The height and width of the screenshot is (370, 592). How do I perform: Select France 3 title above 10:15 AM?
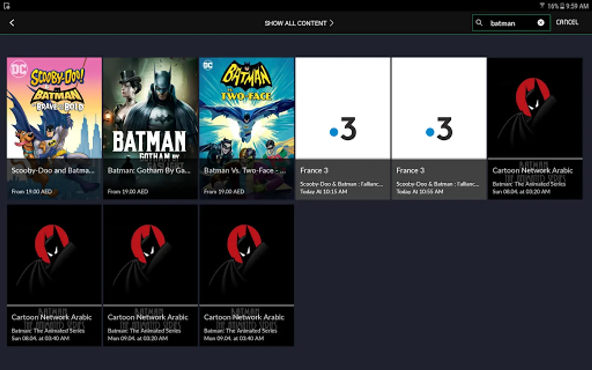point(314,170)
